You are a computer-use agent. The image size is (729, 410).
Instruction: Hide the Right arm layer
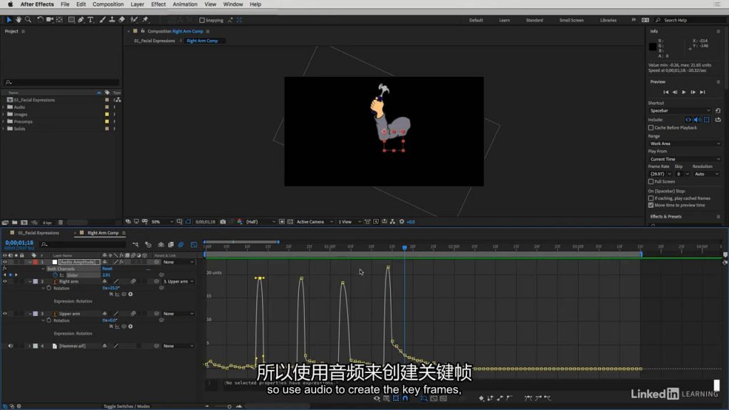pos(5,281)
